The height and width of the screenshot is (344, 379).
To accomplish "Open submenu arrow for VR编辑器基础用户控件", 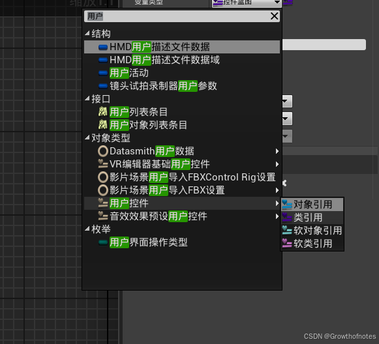I will click(277, 164).
